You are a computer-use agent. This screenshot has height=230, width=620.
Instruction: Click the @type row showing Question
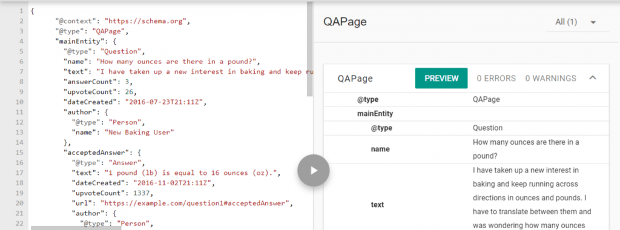[x=467, y=128]
